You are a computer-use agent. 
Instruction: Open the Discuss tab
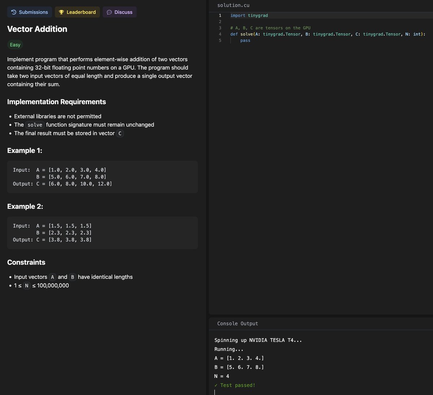click(x=119, y=12)
